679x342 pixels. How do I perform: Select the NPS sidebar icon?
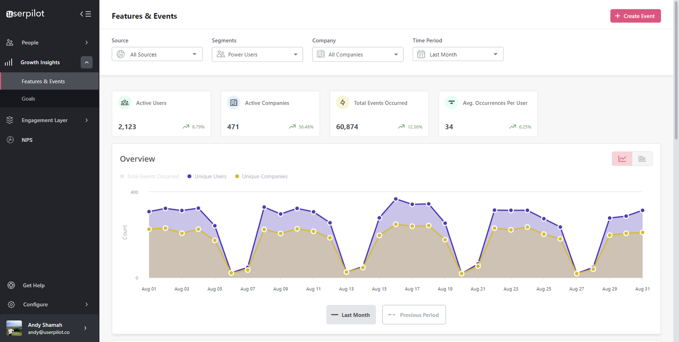(x=10, y=139)
